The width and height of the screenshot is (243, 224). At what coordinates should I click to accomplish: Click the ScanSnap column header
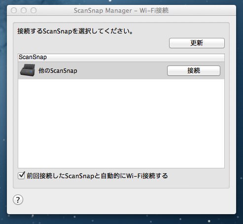click(x=121, y=57)
